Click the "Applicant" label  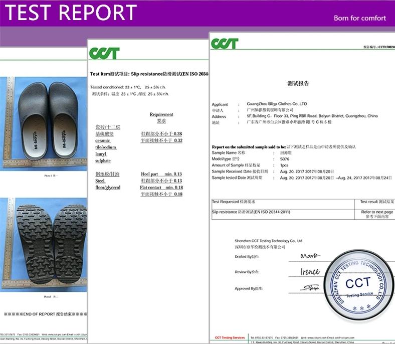tap(220, 105)
